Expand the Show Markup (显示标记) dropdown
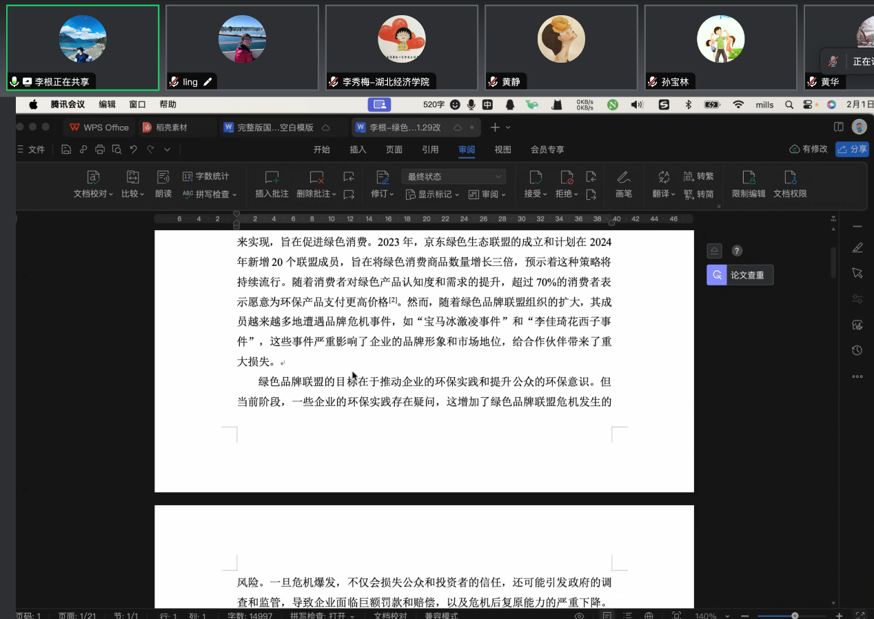 point(433,194)
